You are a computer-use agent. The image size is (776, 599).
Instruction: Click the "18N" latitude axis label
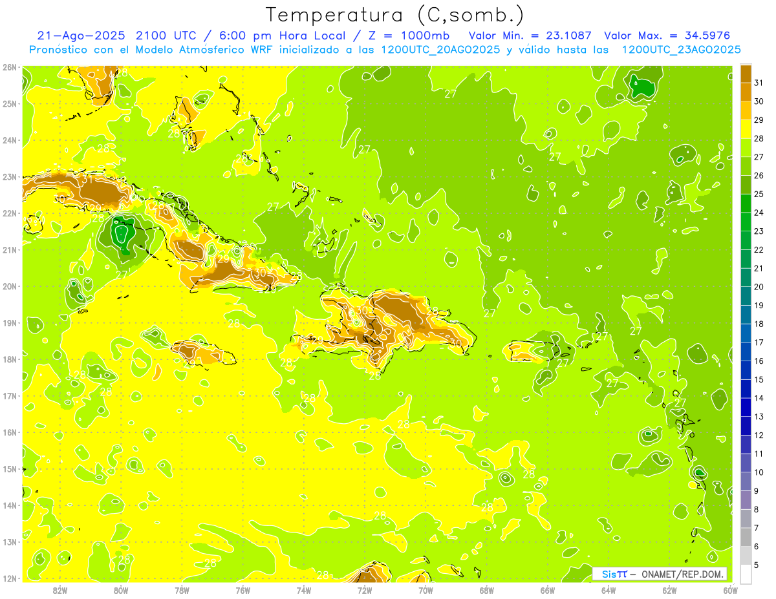click(x=9, y=359)
